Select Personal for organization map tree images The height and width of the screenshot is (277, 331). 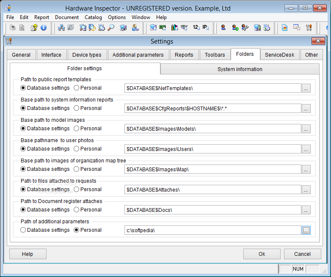pos(88,169)
